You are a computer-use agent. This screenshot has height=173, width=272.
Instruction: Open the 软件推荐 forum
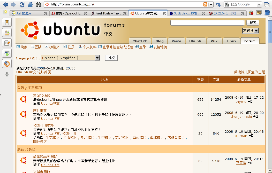[40, 111]
